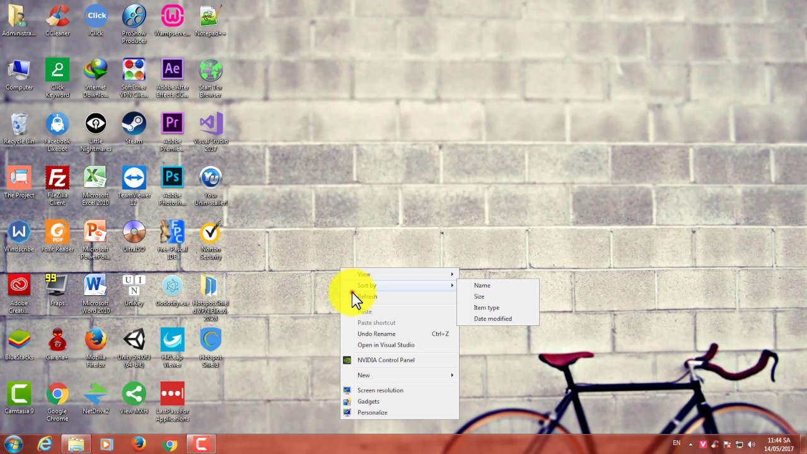Select the TeamViewer 12 icon
This screenshot has width=807, height=454.
134,187
